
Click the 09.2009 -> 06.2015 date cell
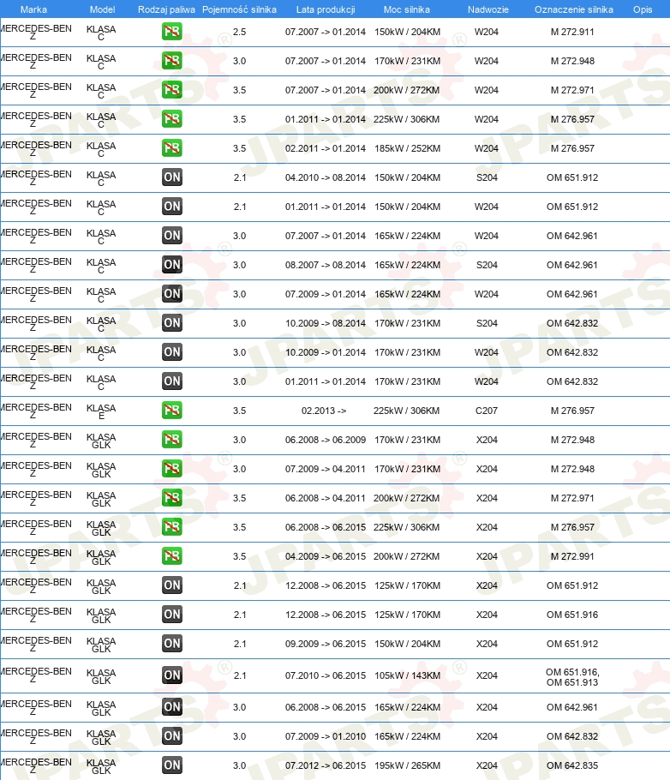coord(326,644)
